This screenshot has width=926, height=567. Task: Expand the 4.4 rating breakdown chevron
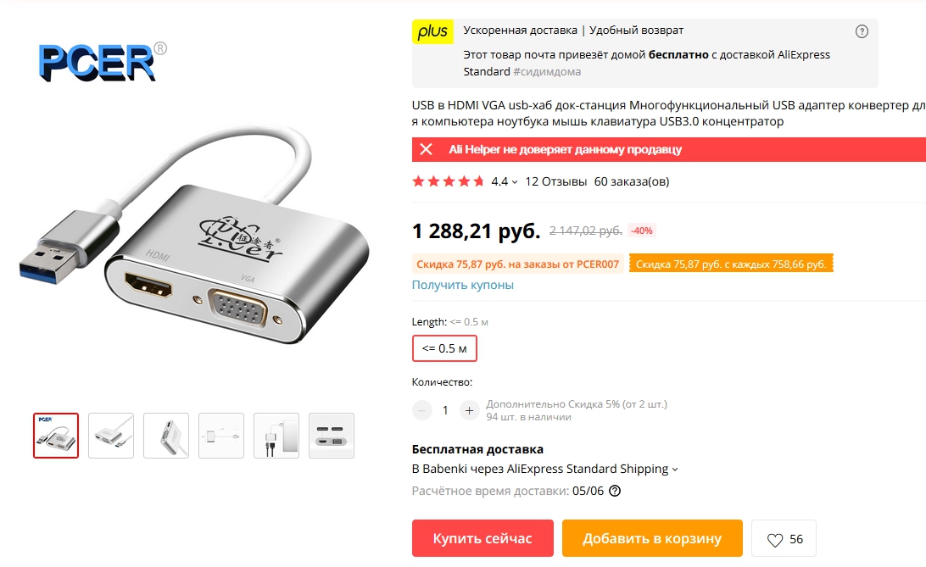point(515,182)
